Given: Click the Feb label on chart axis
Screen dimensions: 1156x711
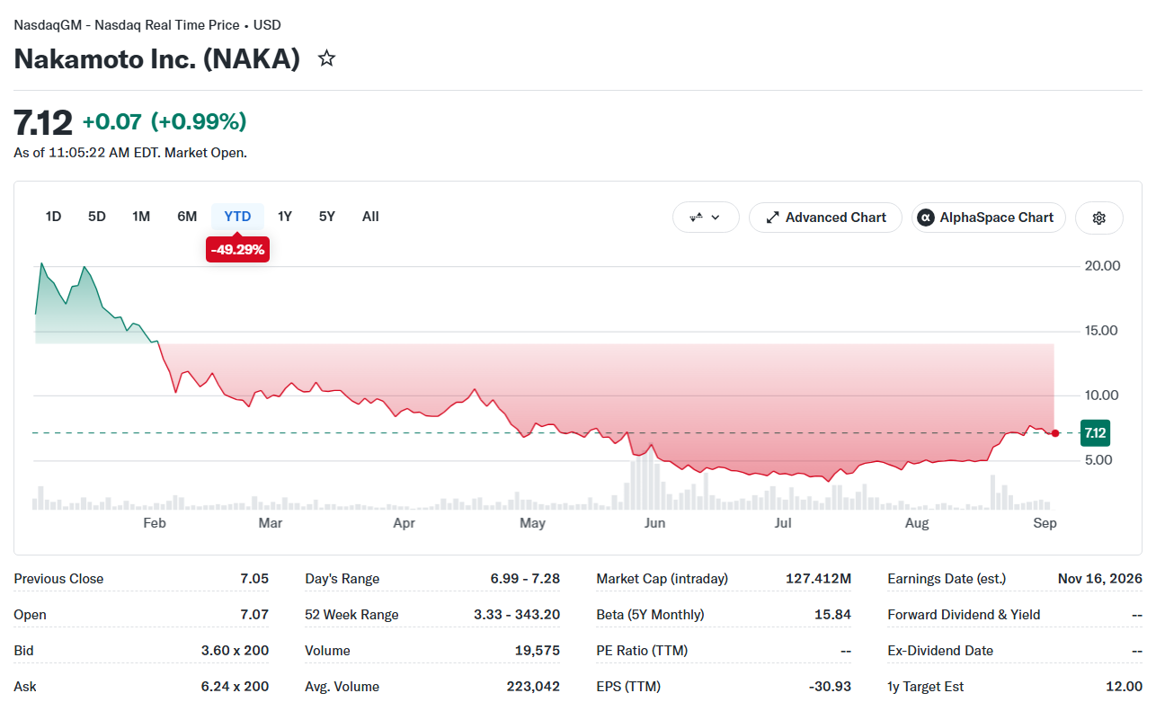Looking at the screenshot, I should tap(155, 523).
